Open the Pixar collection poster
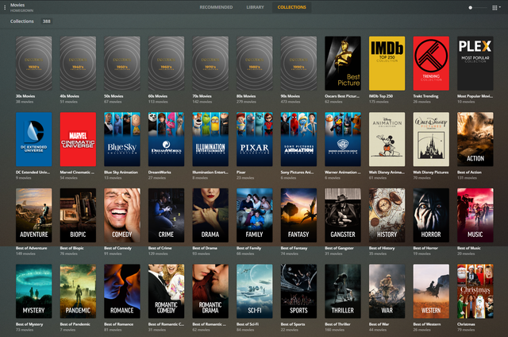The image size is (508, 337). [254, 139]
